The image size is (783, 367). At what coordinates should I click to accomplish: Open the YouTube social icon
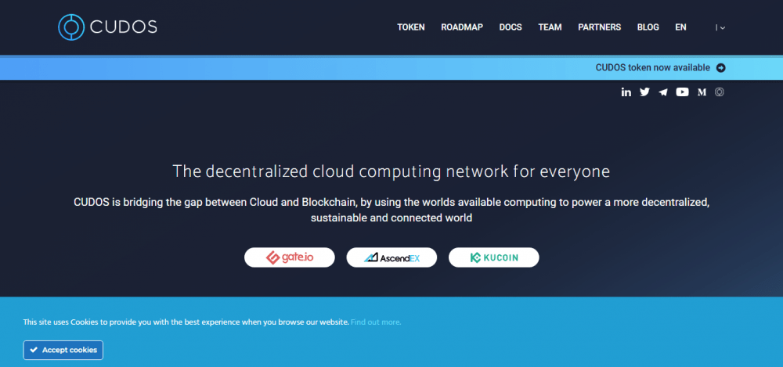[x=682, y=92]
